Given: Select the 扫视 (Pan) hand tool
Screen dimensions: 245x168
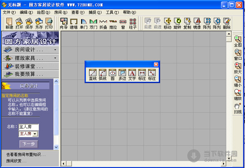Looking at the screenshot, I should (x=238, y=108).
